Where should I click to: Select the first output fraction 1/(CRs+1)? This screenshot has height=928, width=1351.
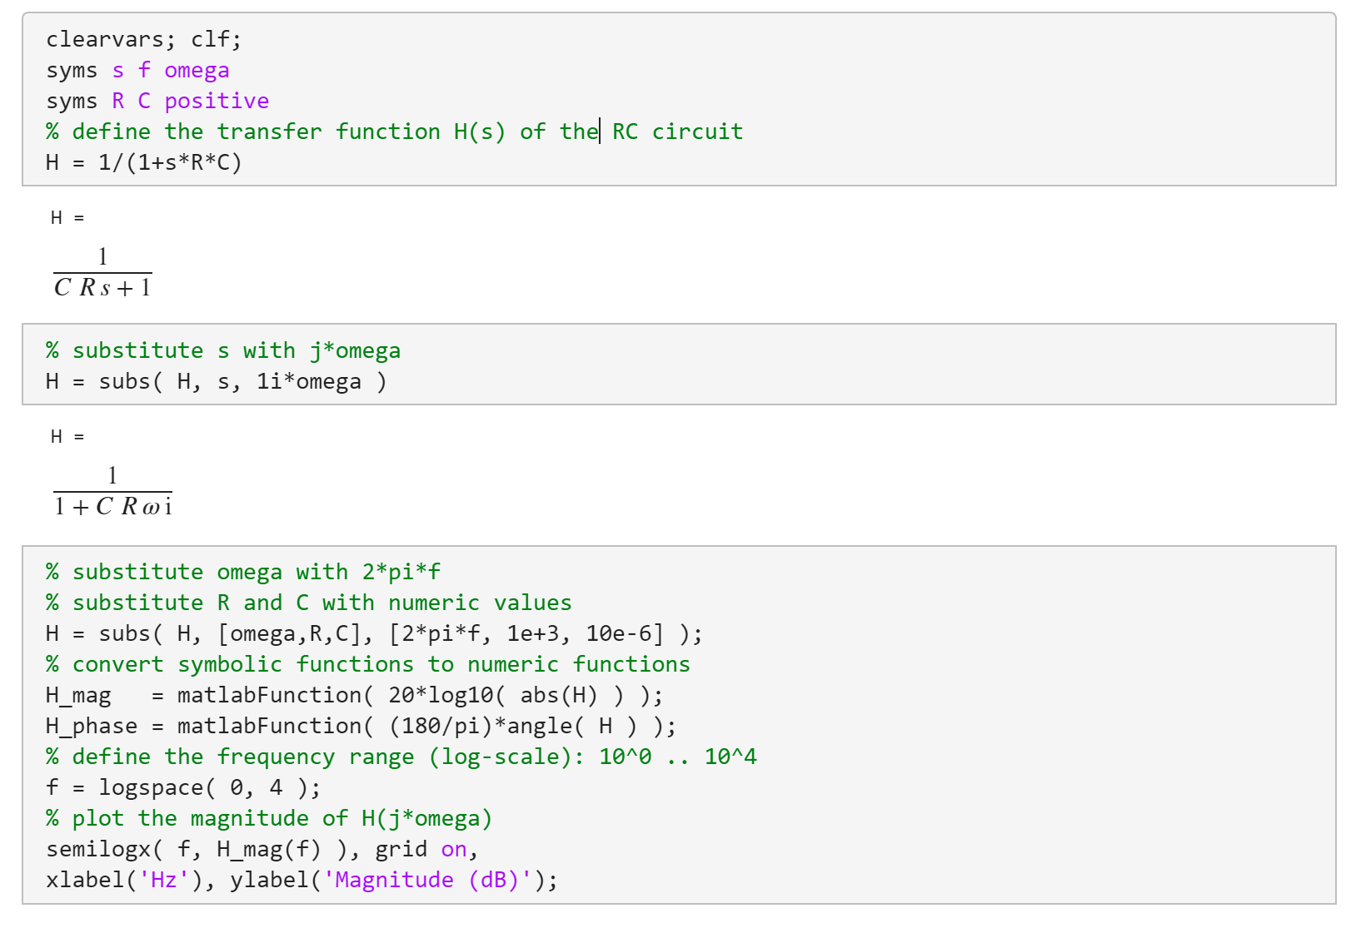point(102,272)
